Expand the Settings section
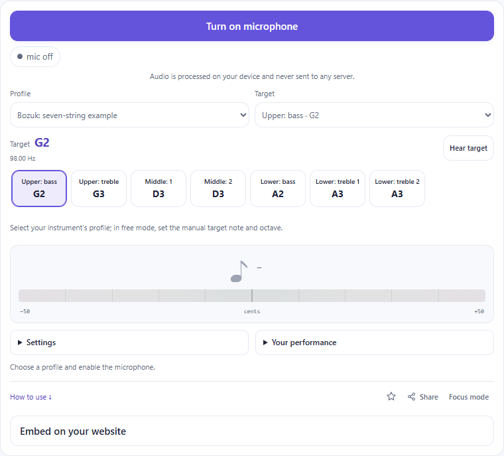This screenshot has width=504, height=456. pyautogui.click(x=129, y=342)
